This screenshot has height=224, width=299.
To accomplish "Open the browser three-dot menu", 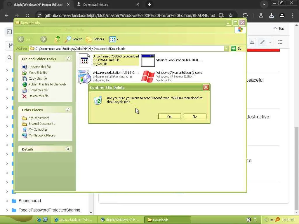I will pyautogui.click(x=293, y=15).
